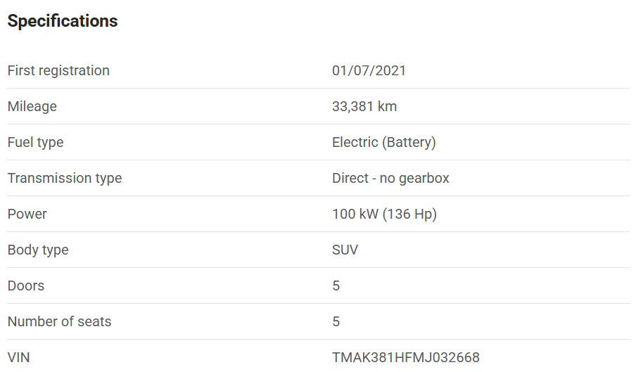Viewport: 636px width, 372px height.
Task: Click the 100 kW (136 Hp) value
Action: point(384,214)
